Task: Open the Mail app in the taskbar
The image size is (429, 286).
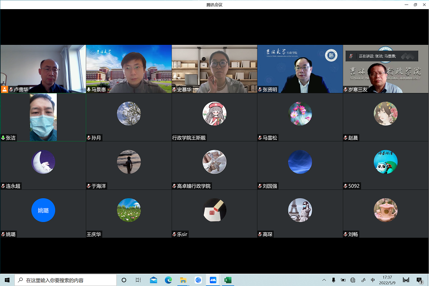Action: pyautogui.click(x=153, y=280)
